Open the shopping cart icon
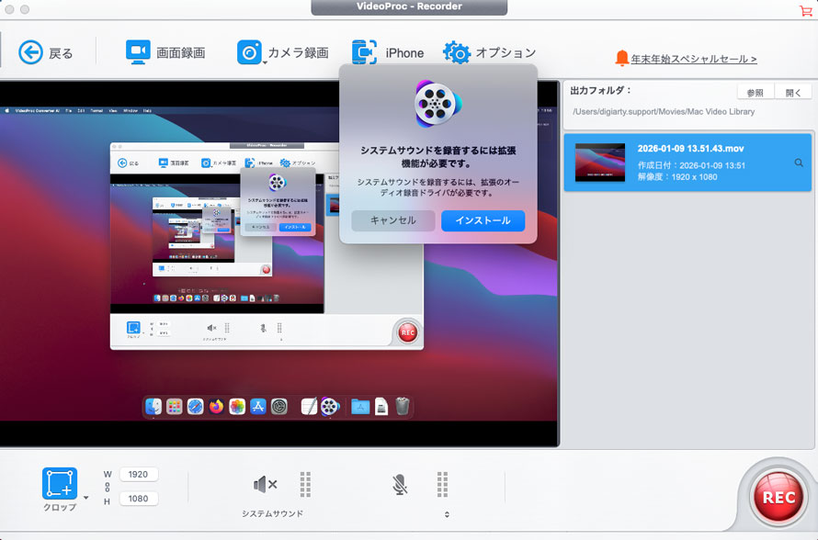The width and height of the screenshot is (818, 540). 806,10
